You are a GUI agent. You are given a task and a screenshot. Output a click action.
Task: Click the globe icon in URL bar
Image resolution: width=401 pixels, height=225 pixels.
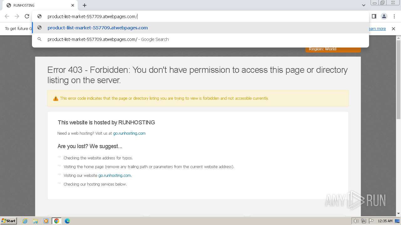[39, 17]
